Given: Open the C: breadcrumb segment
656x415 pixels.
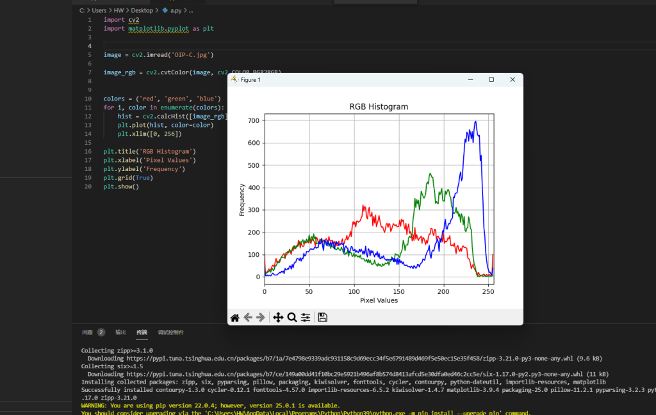Looking at the screenshot, I should [82, 10].
